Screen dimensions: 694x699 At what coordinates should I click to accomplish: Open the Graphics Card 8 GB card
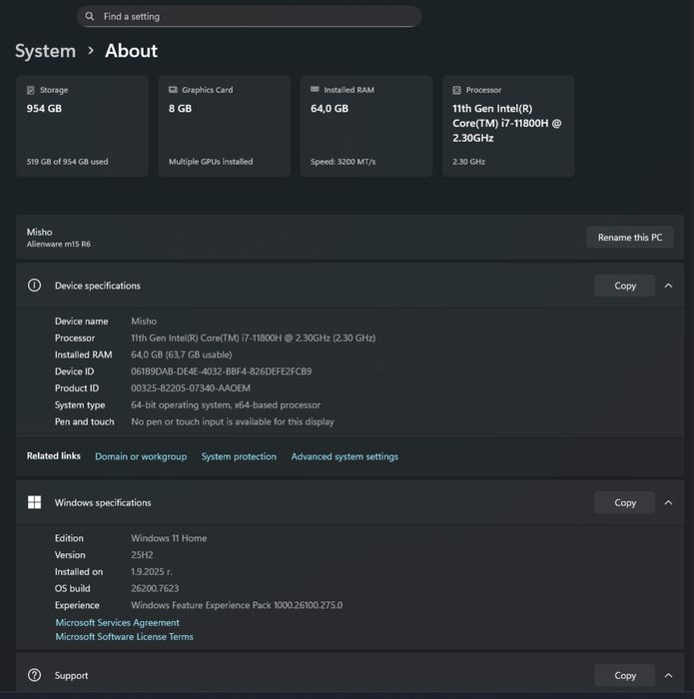tap(225, 126)
